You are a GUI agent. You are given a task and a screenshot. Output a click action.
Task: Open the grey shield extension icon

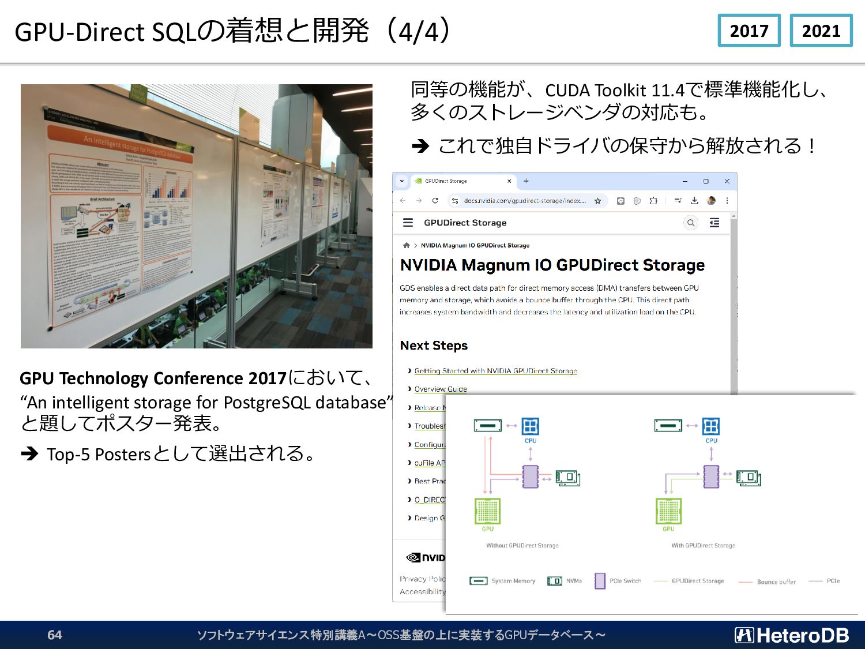click(x=637, y=201)
